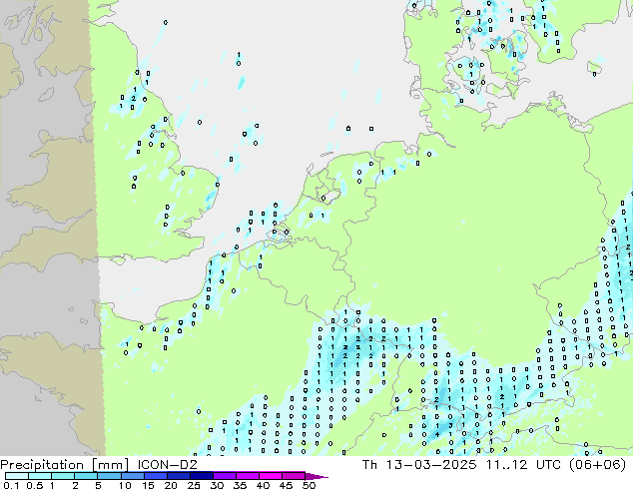The image size is (633, 489).
Task: Click the above-50 mm arrow tip of legend
Action: tap(316, 477)
